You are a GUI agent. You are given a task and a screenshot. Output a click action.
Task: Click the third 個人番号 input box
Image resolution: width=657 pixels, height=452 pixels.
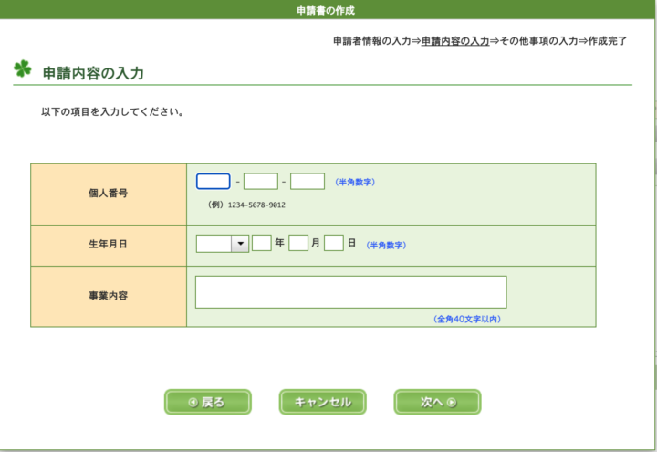308,182
